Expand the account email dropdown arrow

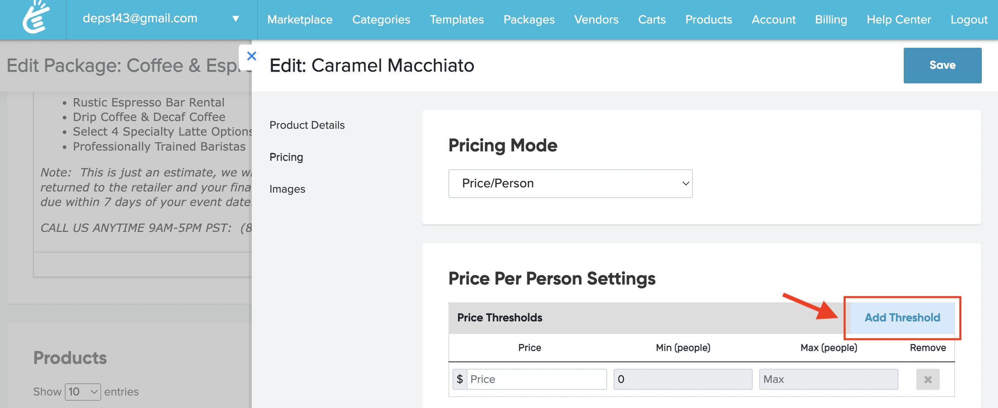(x=236, y=19)
